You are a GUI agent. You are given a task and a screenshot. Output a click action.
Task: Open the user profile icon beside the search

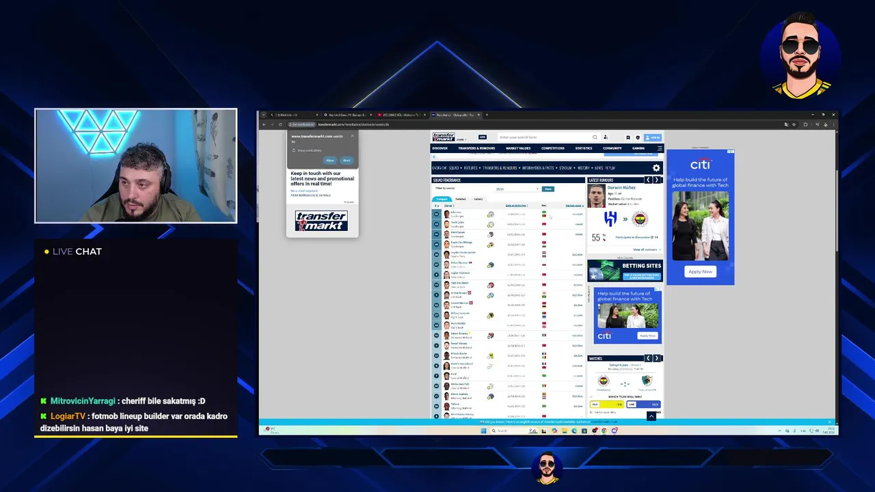pos(606,137)
